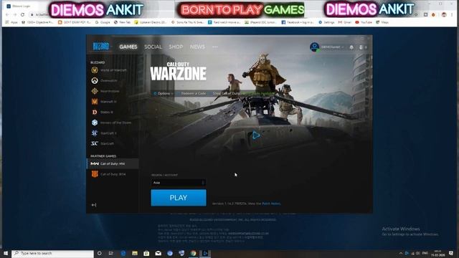Collapse the sidebar with arrow icon
The height and width of the screenshot is (258, 459).
click(x=94, y=205)
